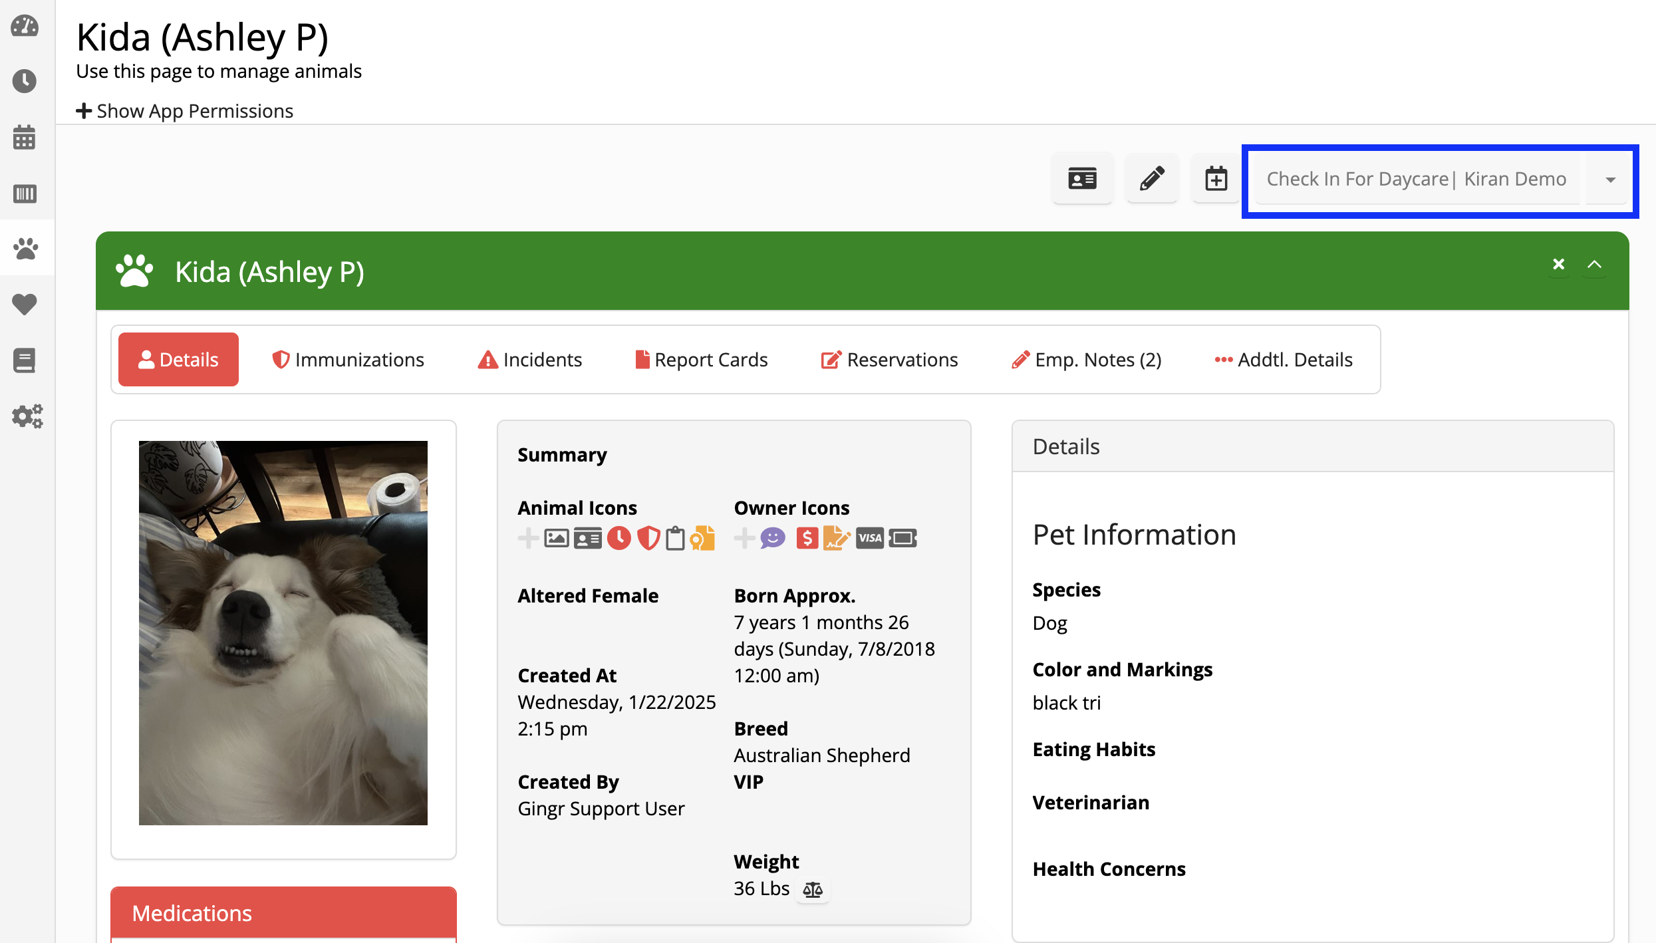Viewport: 1656px width, 943px height.
Task: Expand Show App Permissions
Action: pyautogui.click(x=185, y=111)
